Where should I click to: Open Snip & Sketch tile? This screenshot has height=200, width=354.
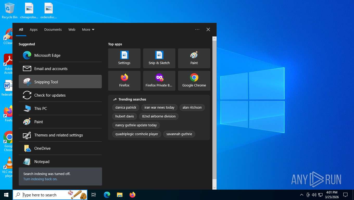(159, 58)
